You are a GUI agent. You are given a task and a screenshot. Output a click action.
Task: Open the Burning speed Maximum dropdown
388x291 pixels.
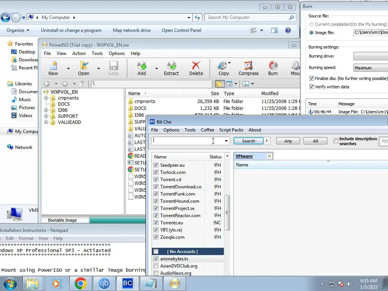click(371, 68)
